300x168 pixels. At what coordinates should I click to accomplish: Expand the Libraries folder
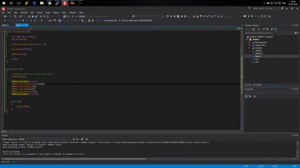[249, 48]
